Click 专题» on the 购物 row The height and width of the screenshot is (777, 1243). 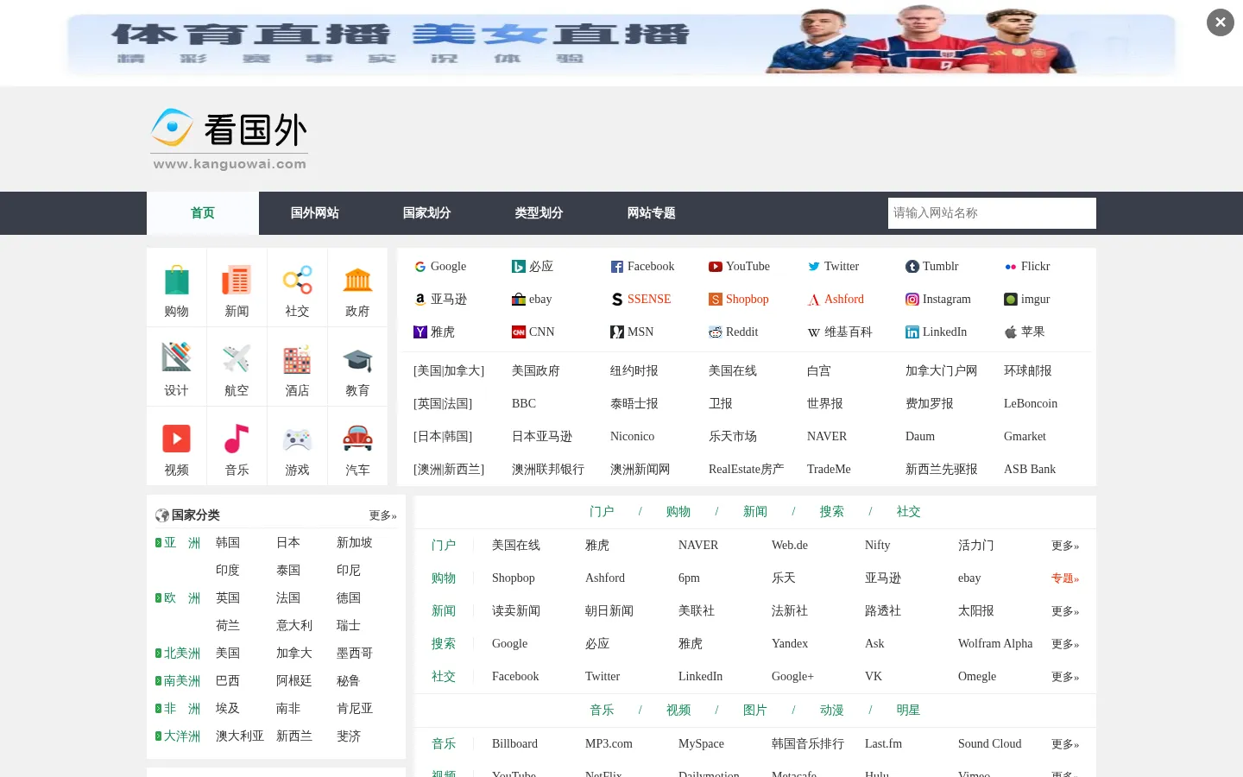pos(1065,578)
